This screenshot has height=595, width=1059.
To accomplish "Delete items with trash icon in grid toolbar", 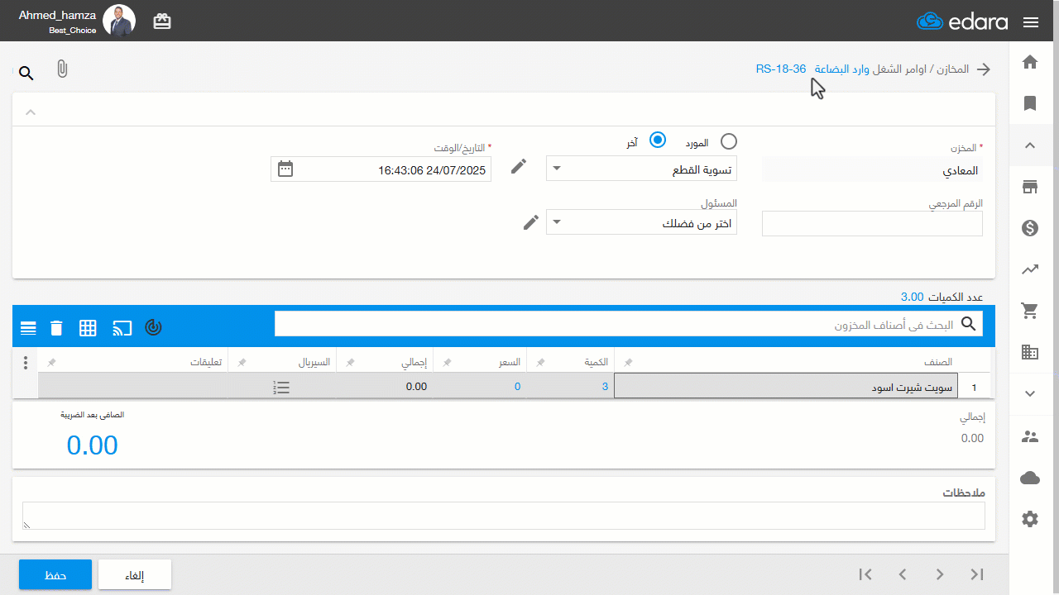I will [x=56, y=328].
